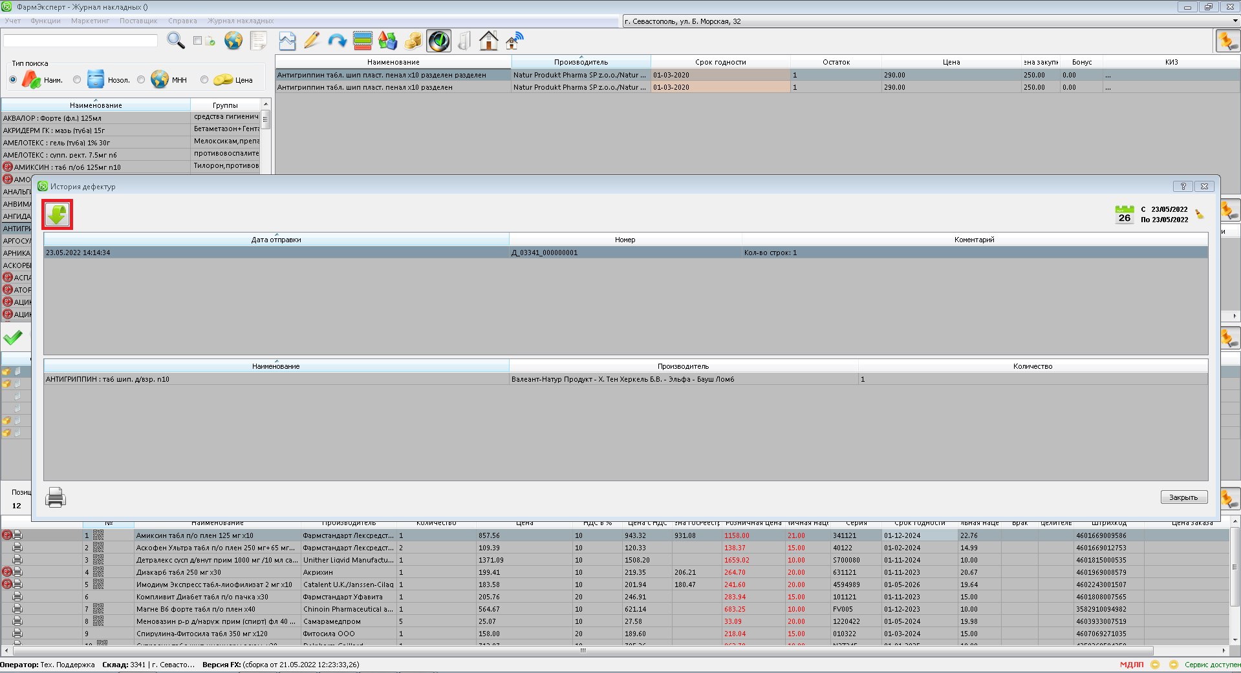Screen dimensions: 1241x673
Task: Open the 'Маркетинг' menu
Action: (x=90, y=21)
